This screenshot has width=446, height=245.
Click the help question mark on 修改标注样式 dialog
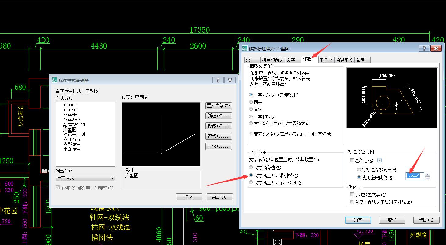pyautogui.click(x=424, y=48)
